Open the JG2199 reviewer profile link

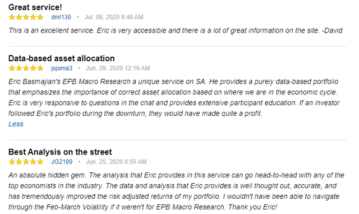[x=62, y=162]
